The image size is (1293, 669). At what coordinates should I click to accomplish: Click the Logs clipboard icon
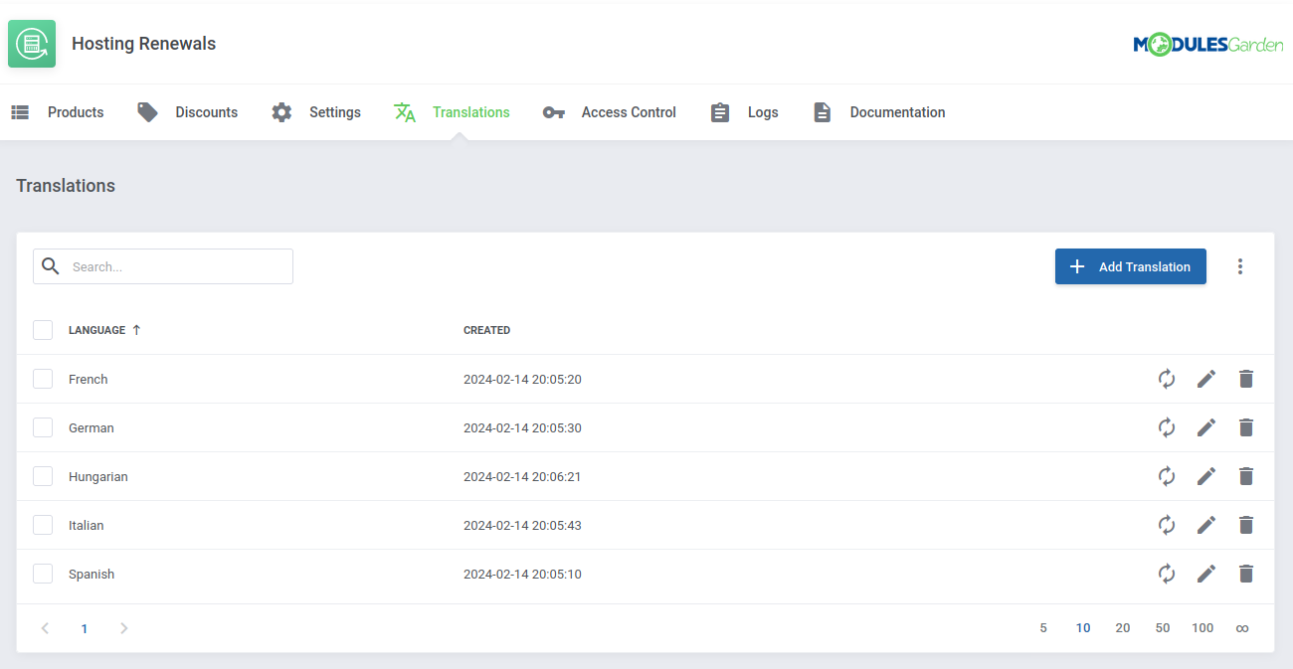[720, 112]
